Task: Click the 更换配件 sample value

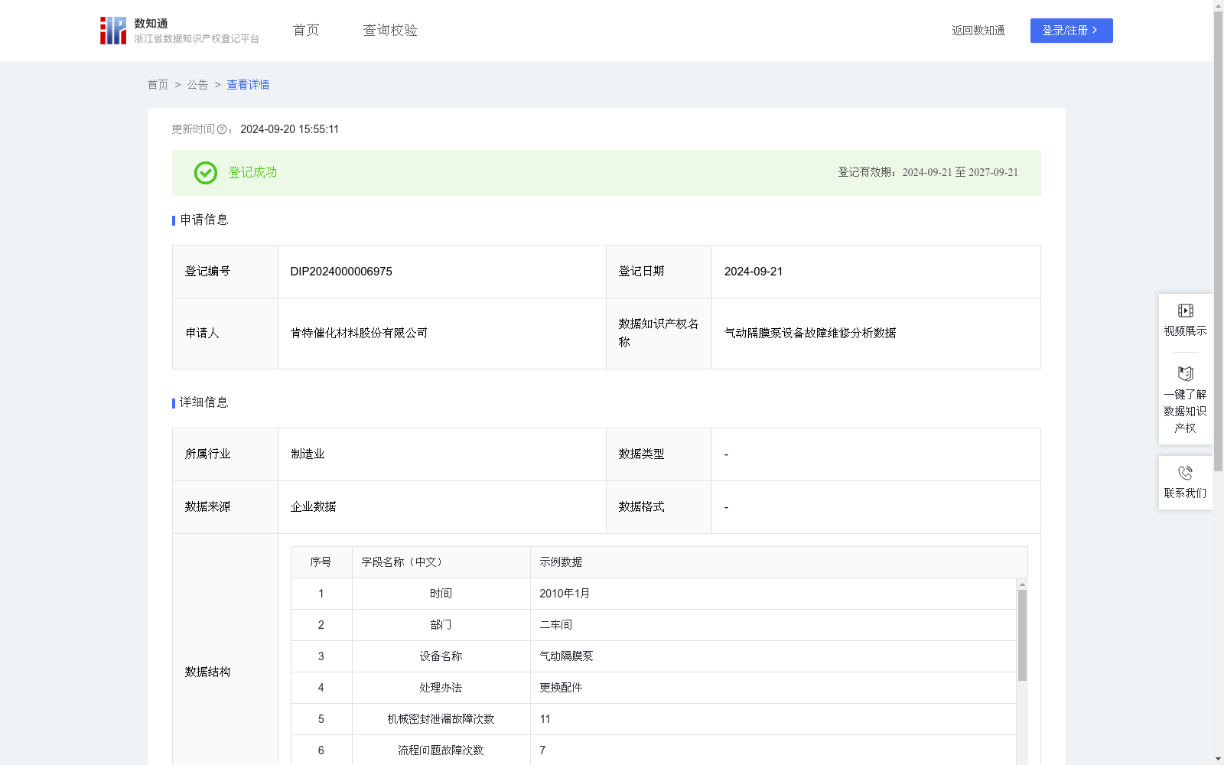Action: tap(561, 688)
